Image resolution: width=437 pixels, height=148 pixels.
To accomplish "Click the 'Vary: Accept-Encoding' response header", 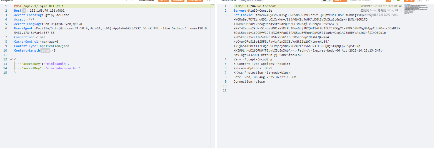I will 253,59.
